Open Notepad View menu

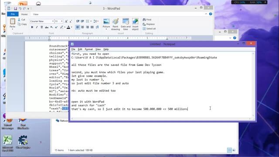pos(98,49)
